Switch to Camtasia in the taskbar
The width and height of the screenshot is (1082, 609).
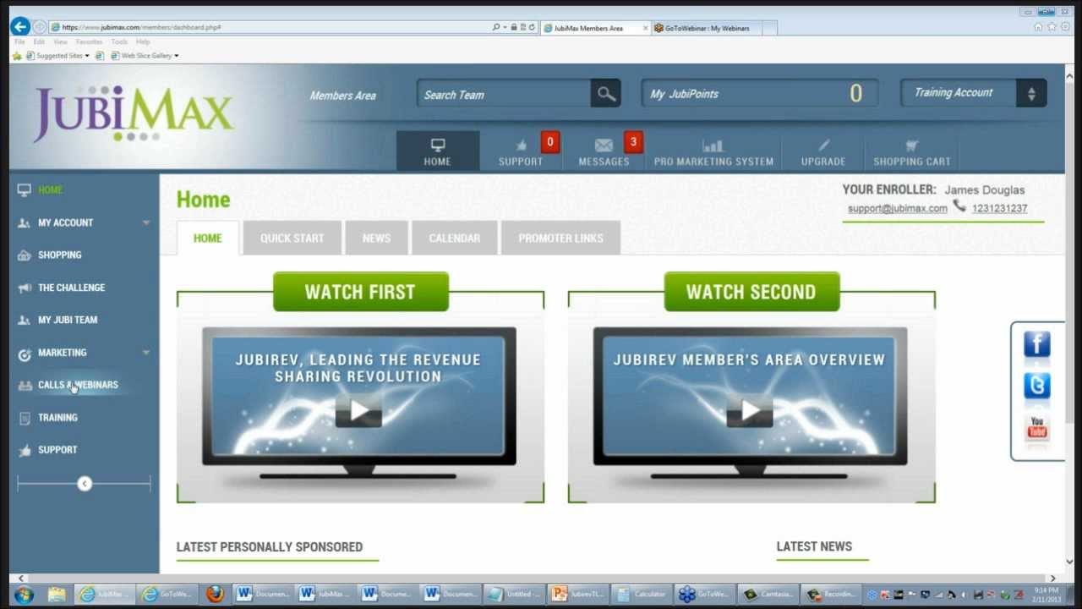point(767,595)
